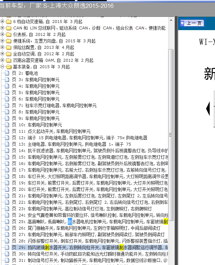
Task: Expand 双离合器变速箱 0AM folder node
Action: (x=2, y=60)
